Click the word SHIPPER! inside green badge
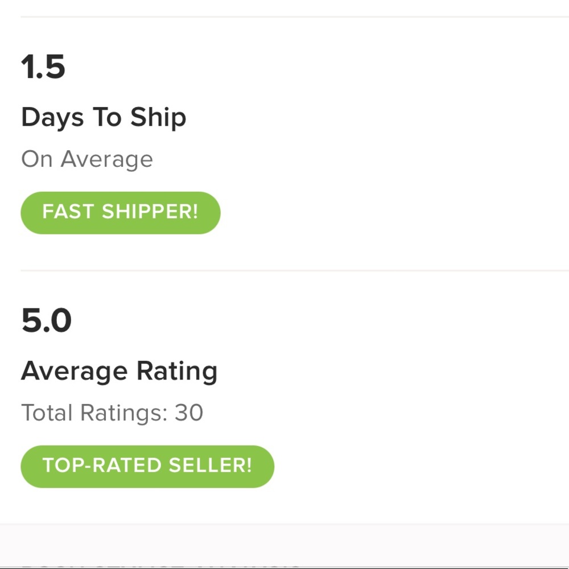 tap(150, 212)
